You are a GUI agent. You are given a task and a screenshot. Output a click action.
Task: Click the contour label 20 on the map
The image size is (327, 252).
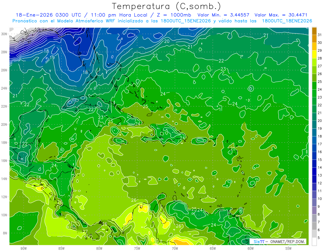pos(167,41)
